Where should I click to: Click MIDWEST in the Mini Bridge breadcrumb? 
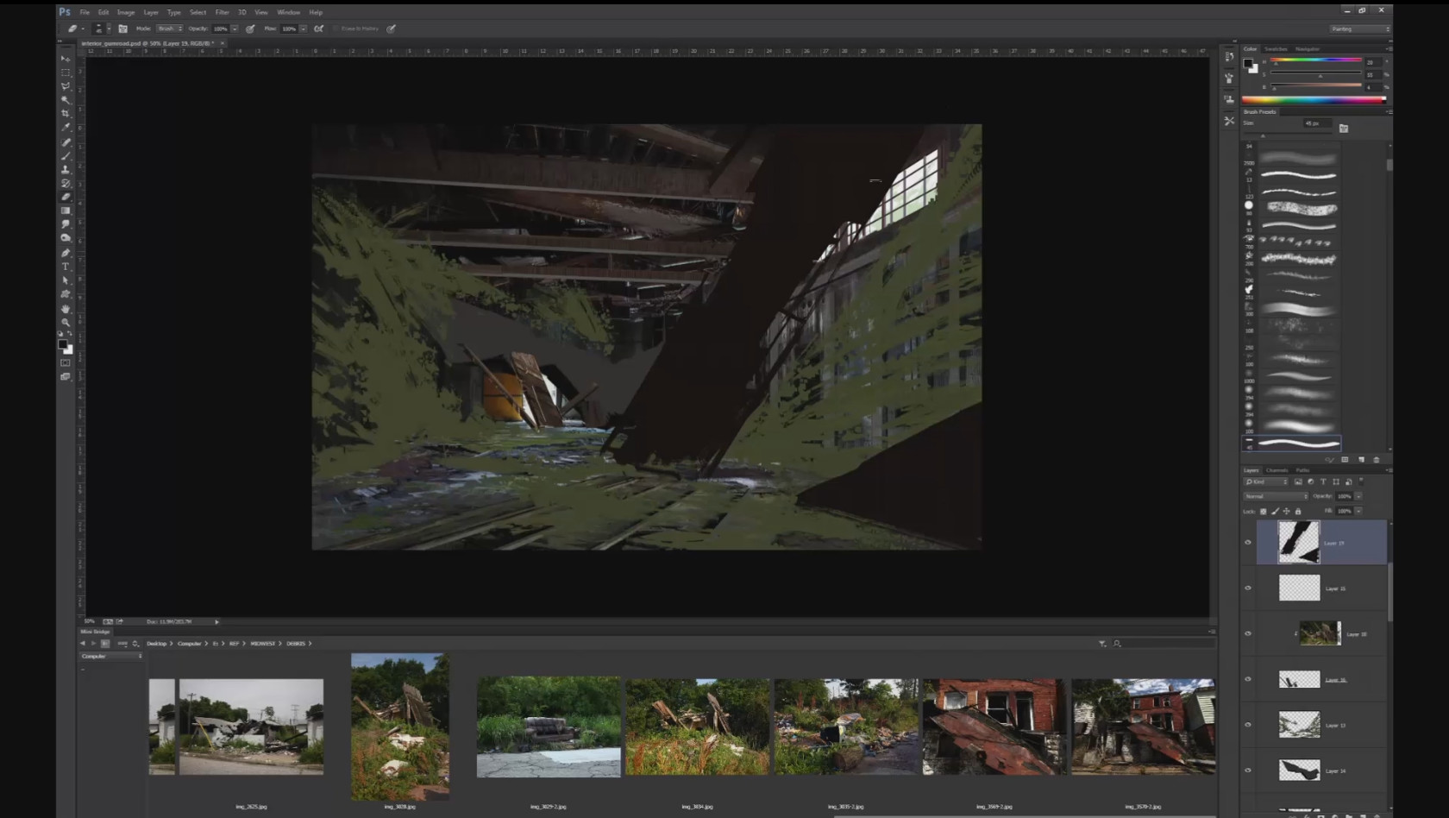(262, 644)
